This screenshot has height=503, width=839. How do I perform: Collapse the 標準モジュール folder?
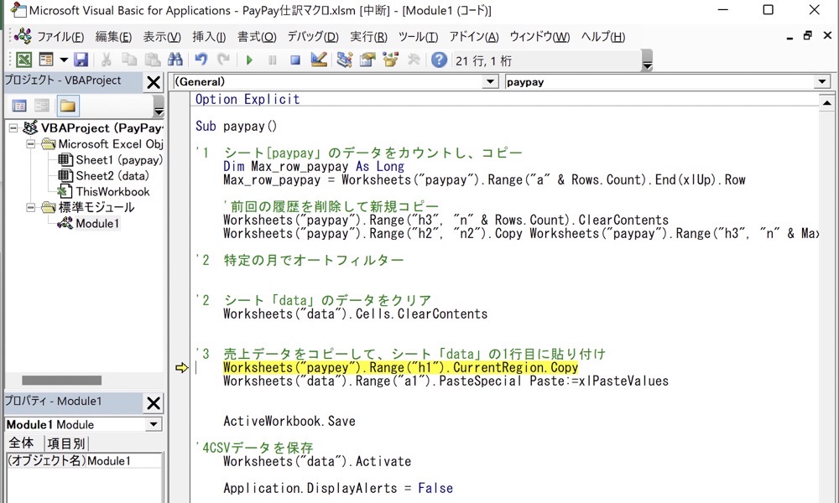(x=31, y=207)
